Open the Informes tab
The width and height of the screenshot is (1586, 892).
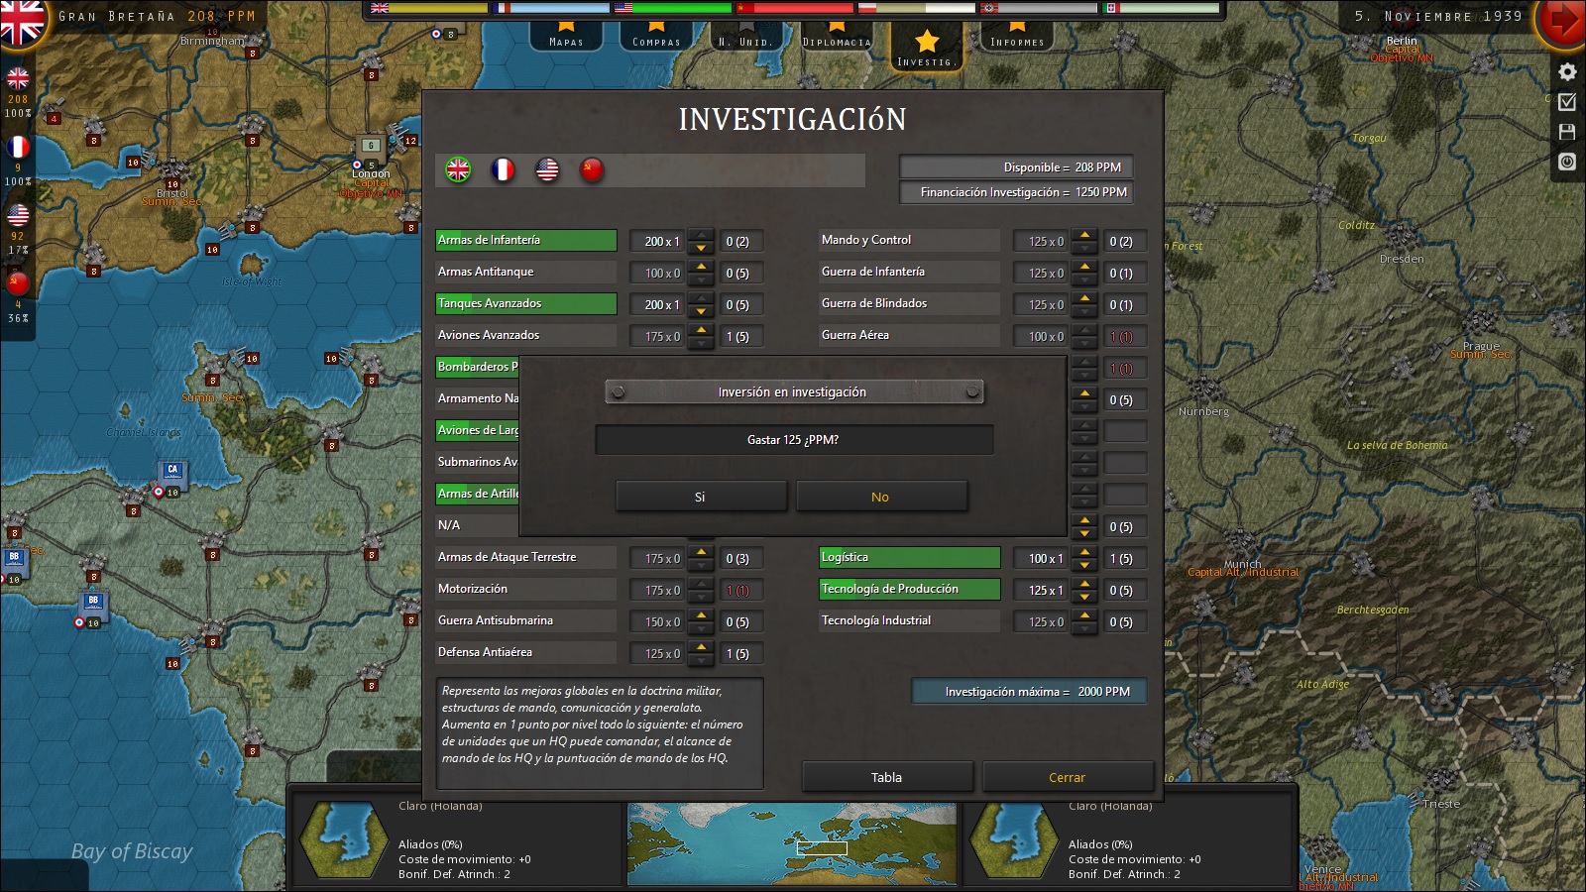pyautogui.click(x=1017, y=37)
